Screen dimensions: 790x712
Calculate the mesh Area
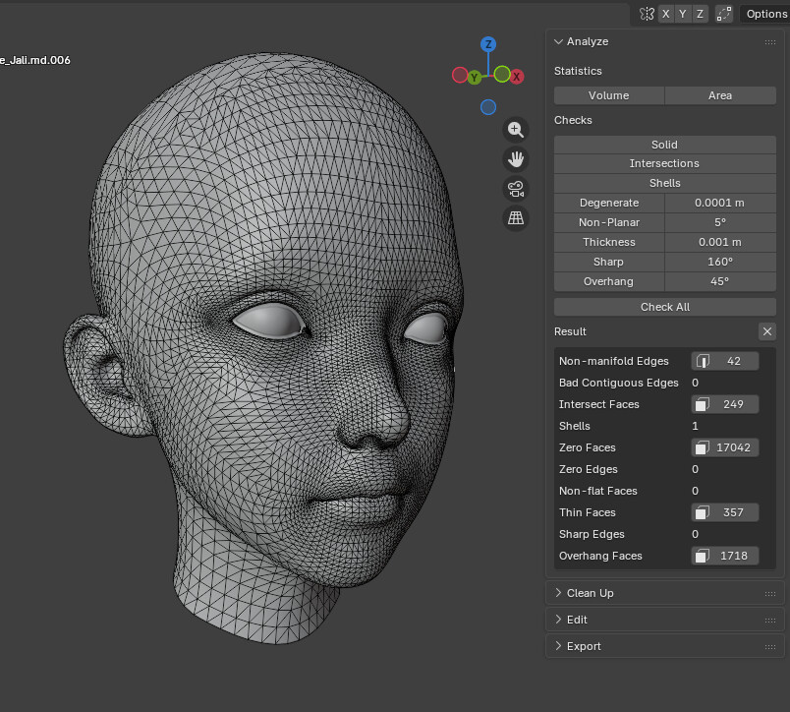pyautogui.click(x=720, y=95)
